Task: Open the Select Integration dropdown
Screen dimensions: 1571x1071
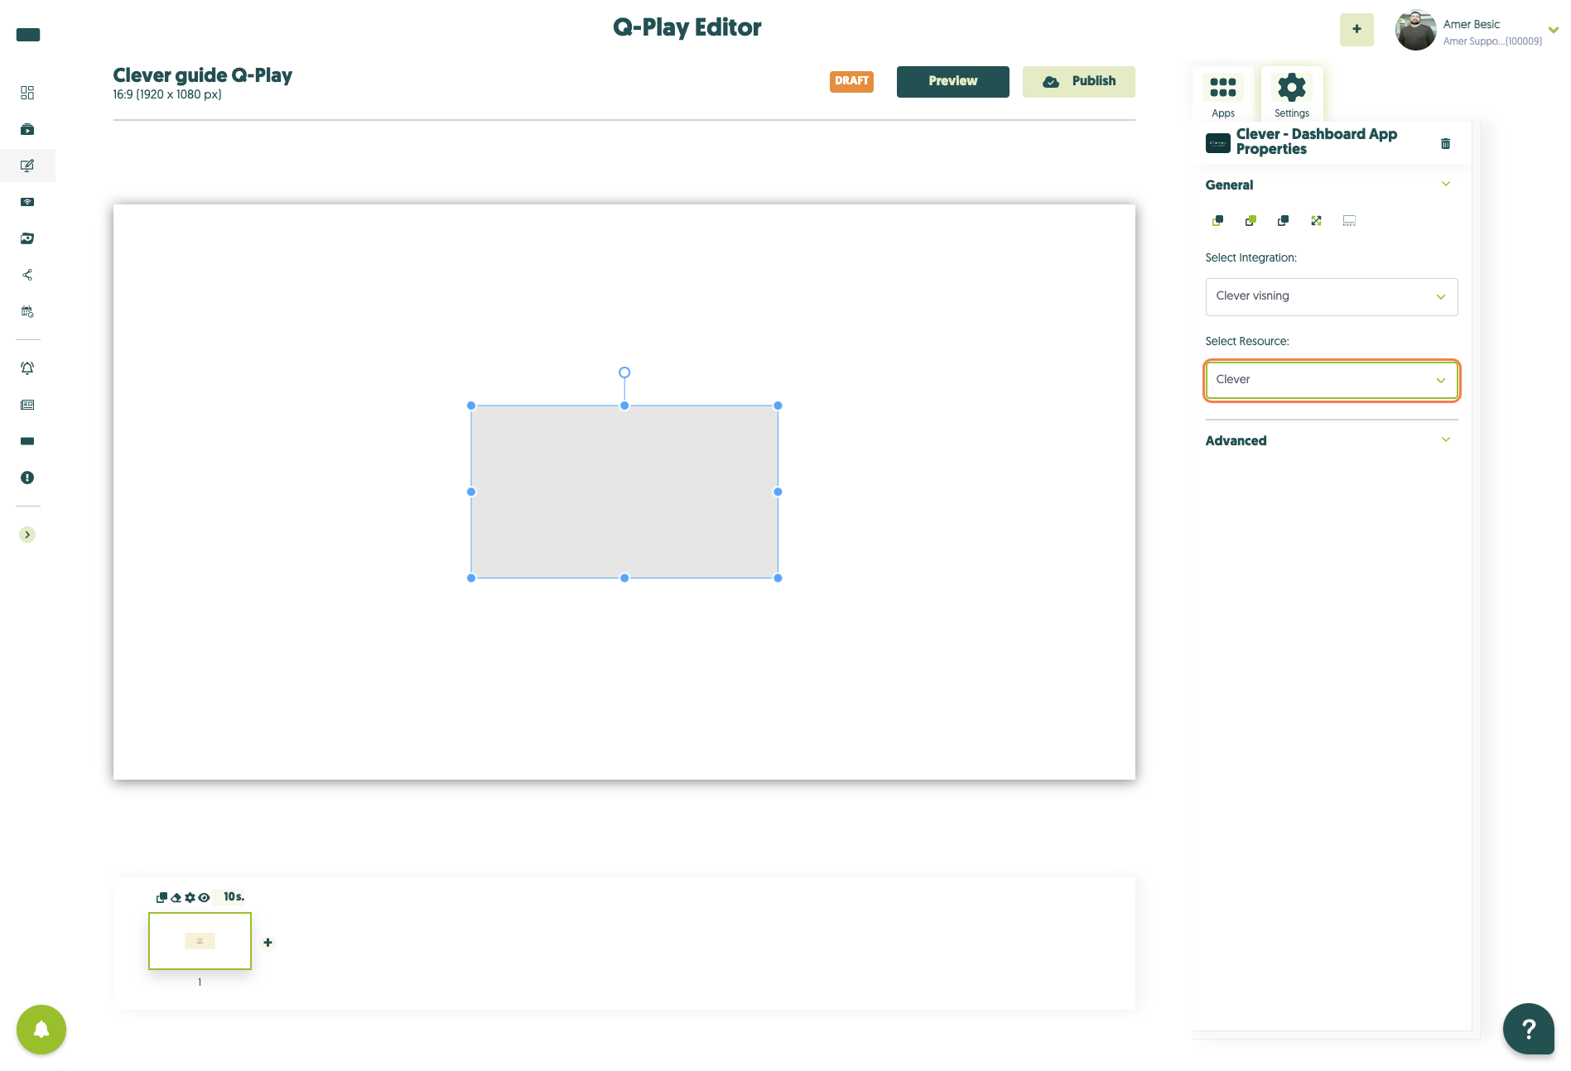Action: 1332,296
